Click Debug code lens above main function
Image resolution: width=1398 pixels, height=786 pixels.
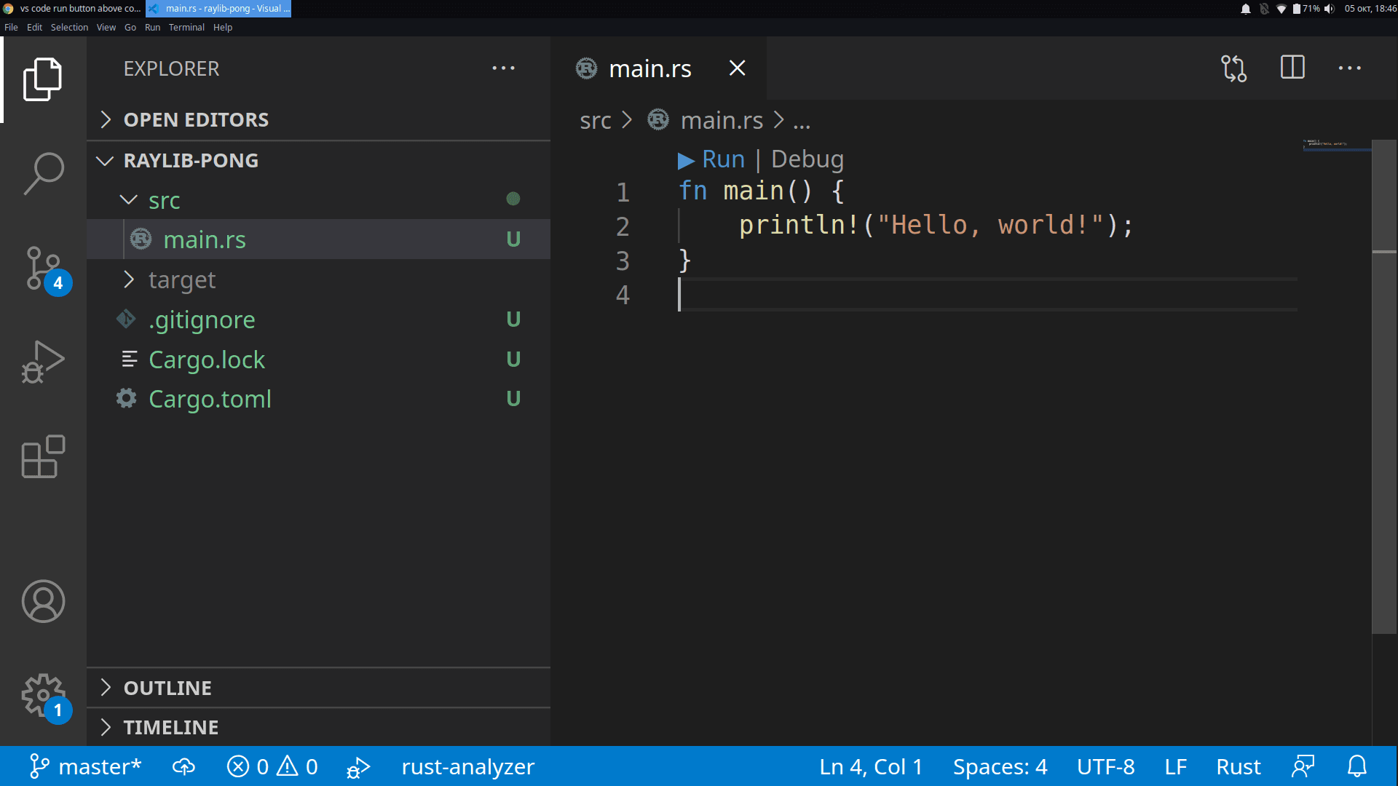(807, 159)
